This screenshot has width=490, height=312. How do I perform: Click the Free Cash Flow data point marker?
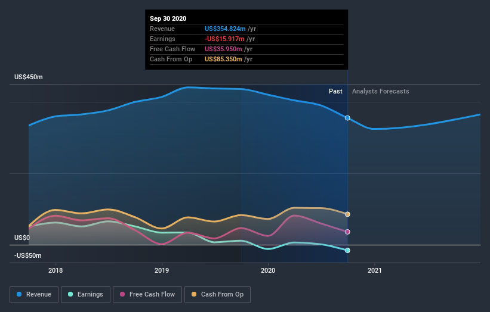point(347,232)
